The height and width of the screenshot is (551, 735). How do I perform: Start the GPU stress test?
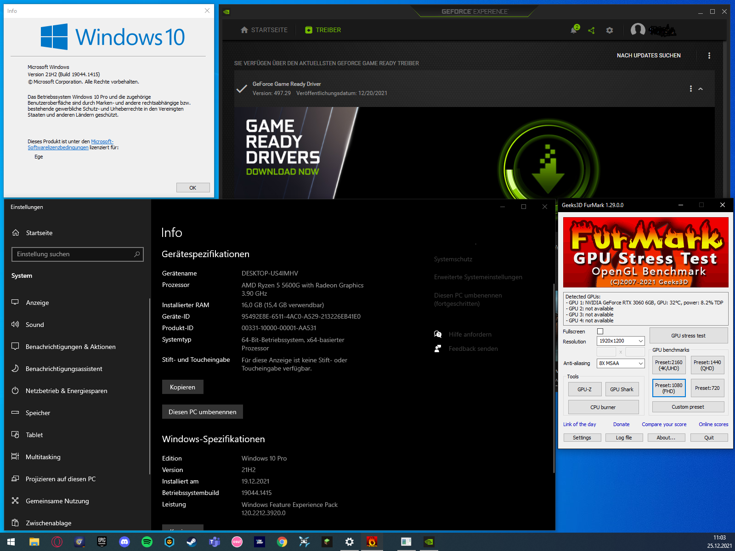[x=689, y=336]
